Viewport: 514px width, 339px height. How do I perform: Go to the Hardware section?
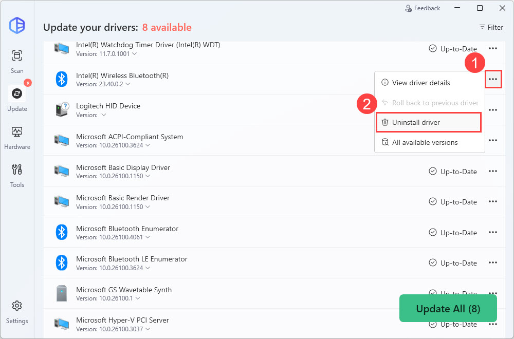coord(17,136)
